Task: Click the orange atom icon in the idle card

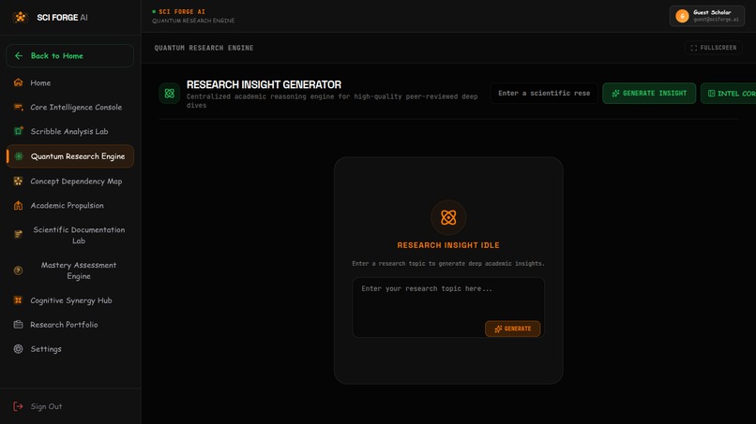Action: click(448, 217)
